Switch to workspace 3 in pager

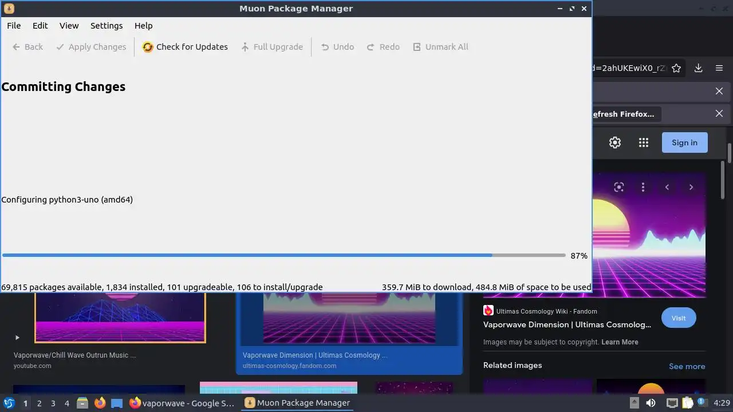tap(53, 403)
